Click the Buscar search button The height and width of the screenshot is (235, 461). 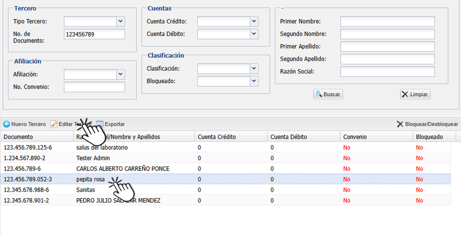pyautogui.click(x=328, y=94)
